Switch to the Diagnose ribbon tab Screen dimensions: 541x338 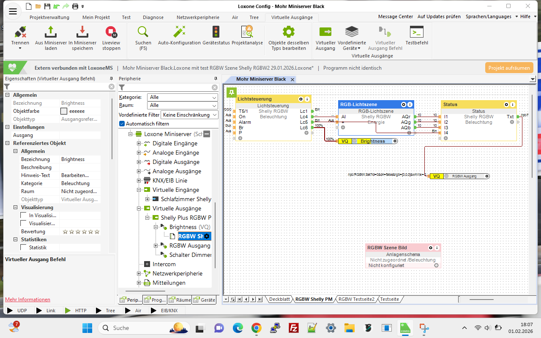pyautogui.click(x=153, y=17)
